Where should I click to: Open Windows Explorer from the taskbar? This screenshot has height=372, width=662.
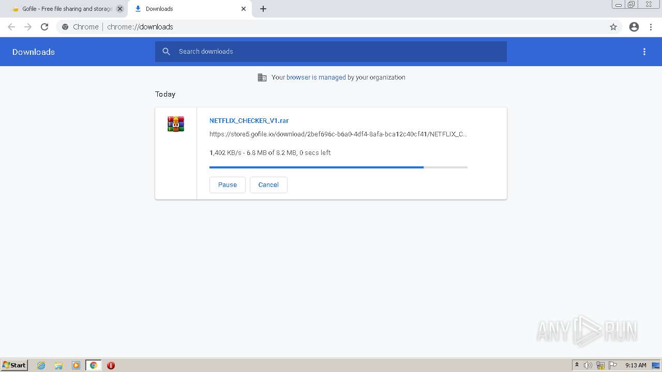(x=58, y=365)
